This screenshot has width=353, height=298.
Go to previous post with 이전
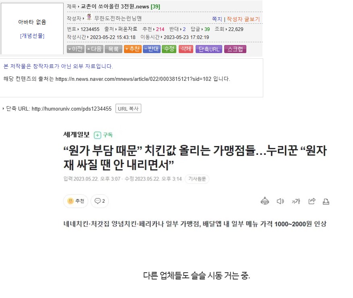coord(76,49)
